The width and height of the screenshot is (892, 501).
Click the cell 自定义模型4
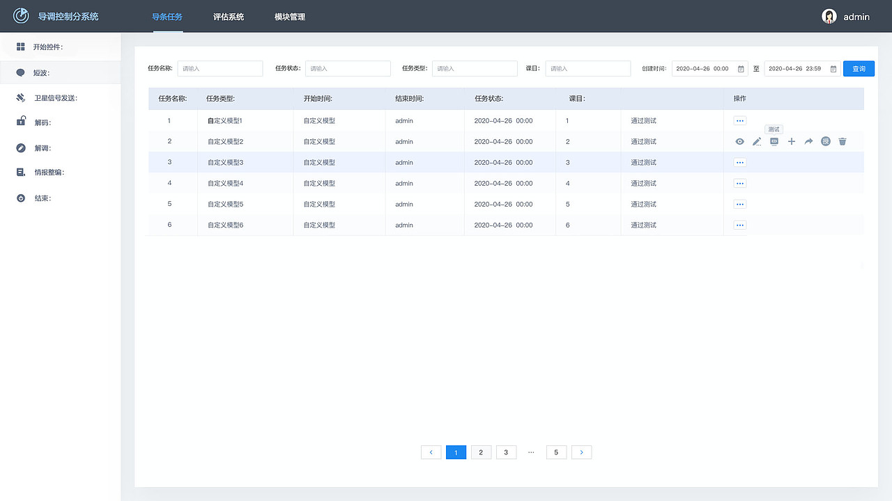point(225,183)
